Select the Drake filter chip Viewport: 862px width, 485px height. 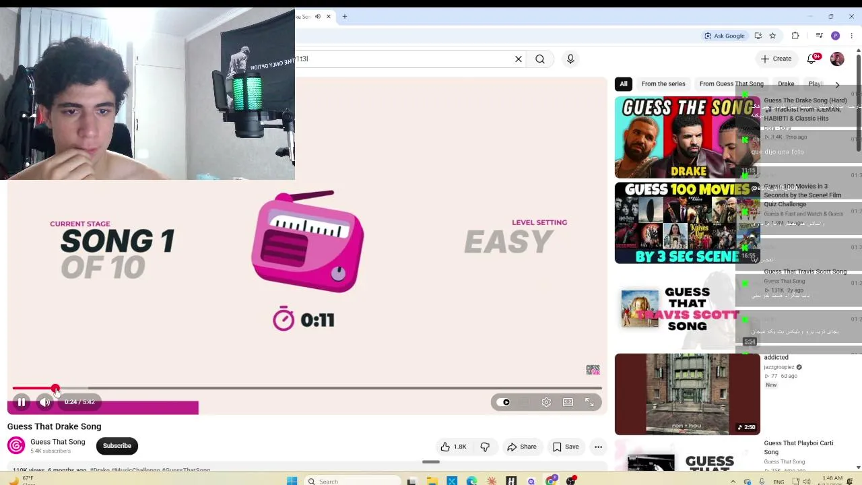coord(786,84)
